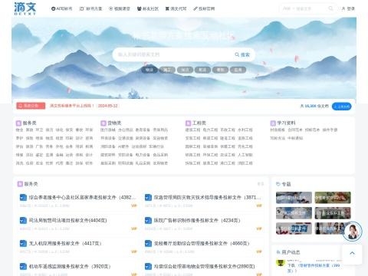
Task: Select 市政工程 under 工程类
Action: 228,130
